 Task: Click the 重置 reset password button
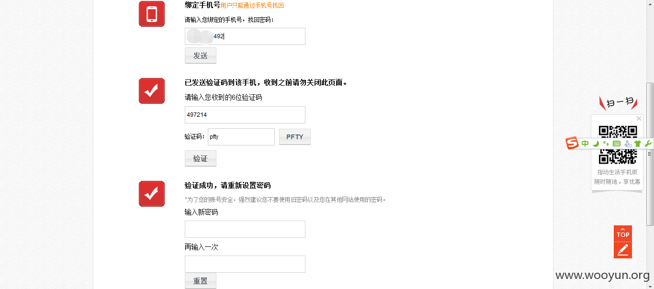pos(201,281)
